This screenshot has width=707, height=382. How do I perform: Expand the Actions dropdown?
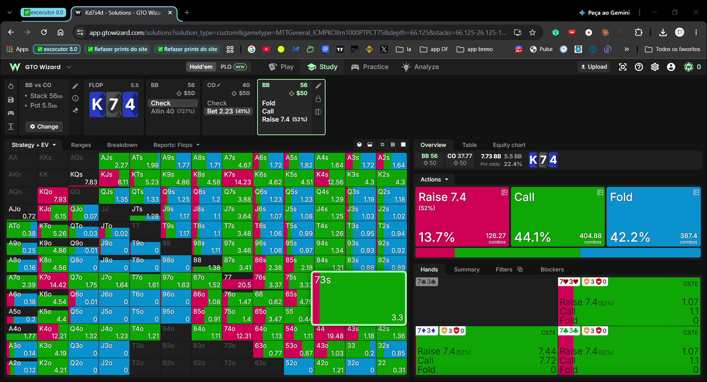[435, 180]
